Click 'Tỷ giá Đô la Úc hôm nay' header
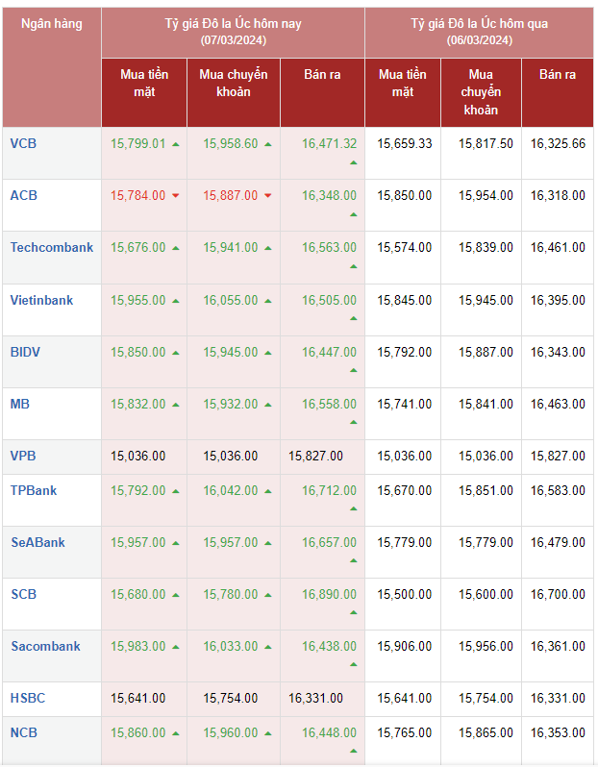This screenshot has width=598, height=767. pos(234,23)
